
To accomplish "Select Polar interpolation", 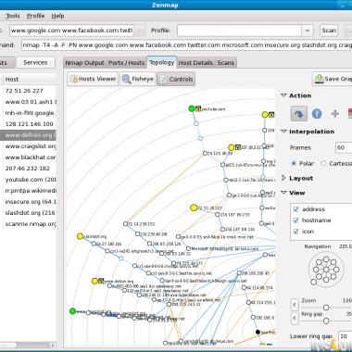I will 294,163.
